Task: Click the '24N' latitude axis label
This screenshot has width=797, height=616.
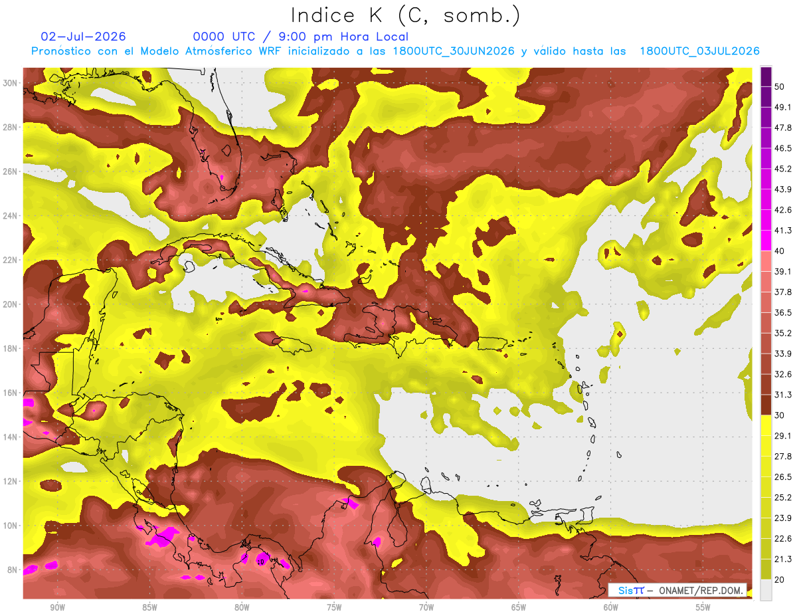Action: [x=11, y=216]
